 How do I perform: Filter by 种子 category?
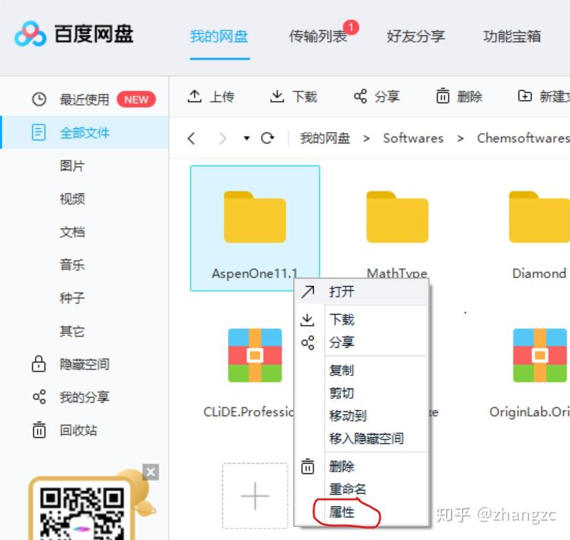coord(72,298)
